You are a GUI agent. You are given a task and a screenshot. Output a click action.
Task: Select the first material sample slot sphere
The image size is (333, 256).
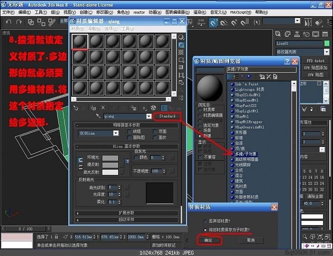coord(80,42)
